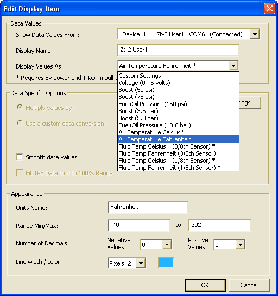Click the Range minimum field showing -40
This screenshot has width=278, height=296.
139,225
